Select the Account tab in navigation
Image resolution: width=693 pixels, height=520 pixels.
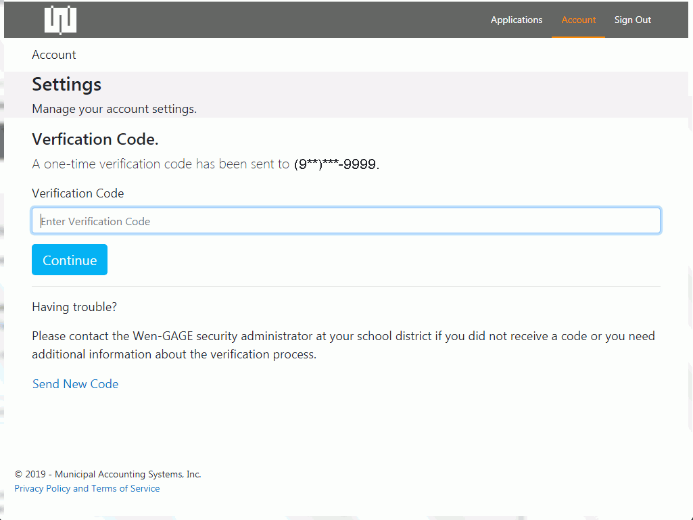[578, 20]
